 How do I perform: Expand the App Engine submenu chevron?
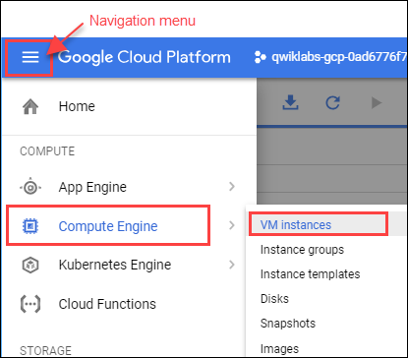(232, 187)
